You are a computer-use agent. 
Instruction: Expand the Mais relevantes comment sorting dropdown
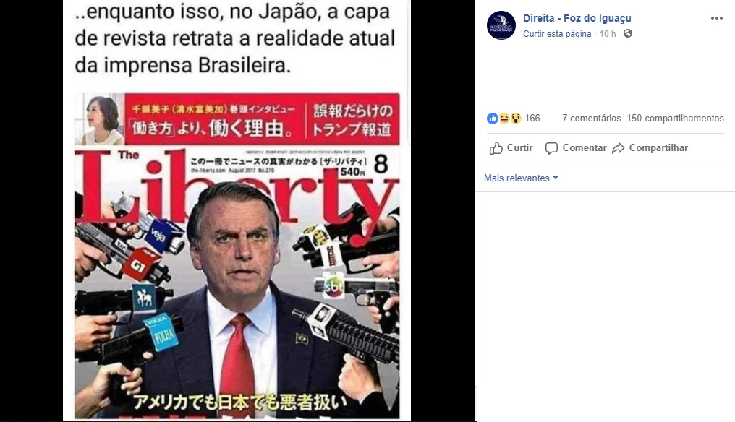coord(521,178)
